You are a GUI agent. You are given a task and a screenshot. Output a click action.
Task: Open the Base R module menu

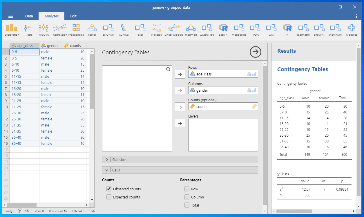click(223, 30)
